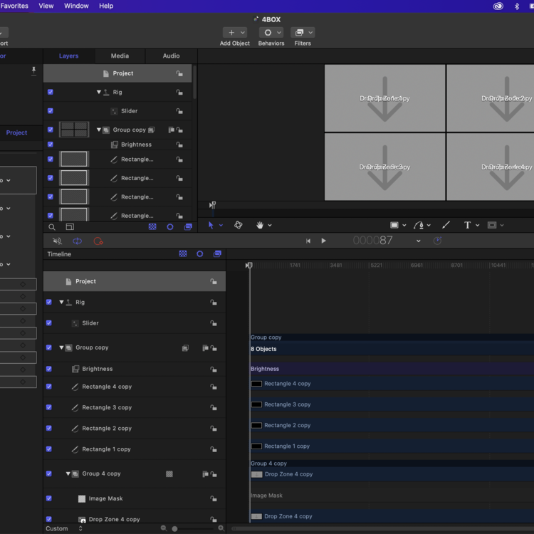Open the Window menu
This screenshot has width=534, height=534.
pos(76,6)
